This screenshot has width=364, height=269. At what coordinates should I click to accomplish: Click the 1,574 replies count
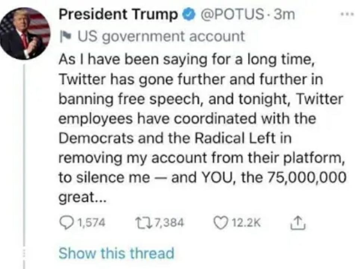pyautogui.click(x=91, y=223)
